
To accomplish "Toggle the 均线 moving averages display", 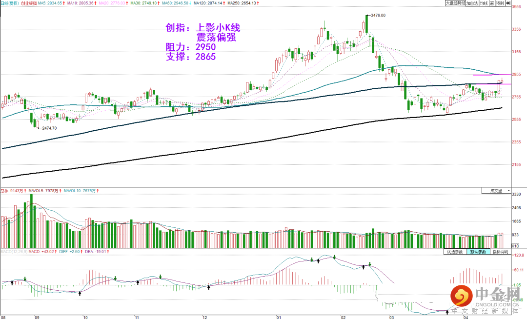I will point(483,3).
